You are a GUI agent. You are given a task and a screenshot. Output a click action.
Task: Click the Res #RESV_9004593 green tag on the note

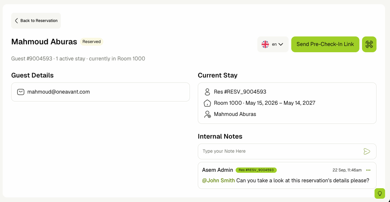click(x=256, y=170)
